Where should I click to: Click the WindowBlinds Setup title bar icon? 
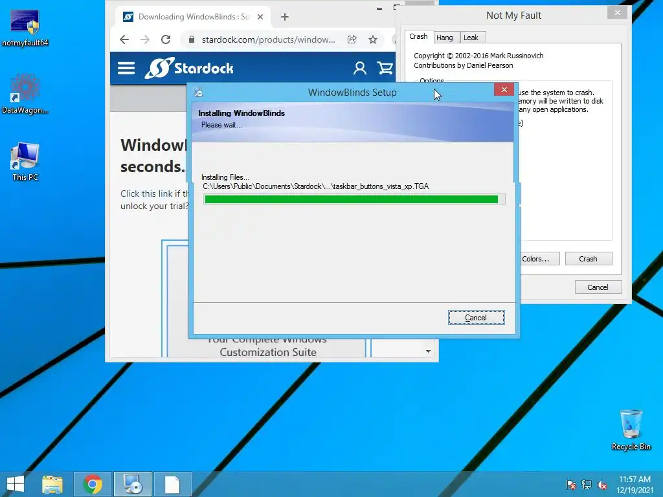[x=198, y=92]
